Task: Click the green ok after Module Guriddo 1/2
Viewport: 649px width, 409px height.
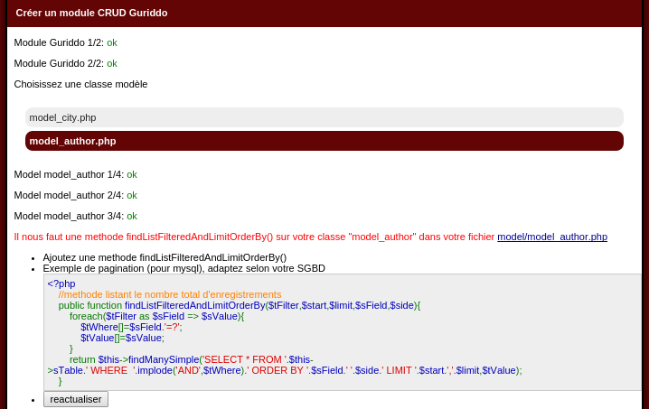Action: point(112,43)
